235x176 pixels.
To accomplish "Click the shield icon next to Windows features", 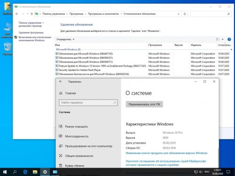I will (16, 37).
